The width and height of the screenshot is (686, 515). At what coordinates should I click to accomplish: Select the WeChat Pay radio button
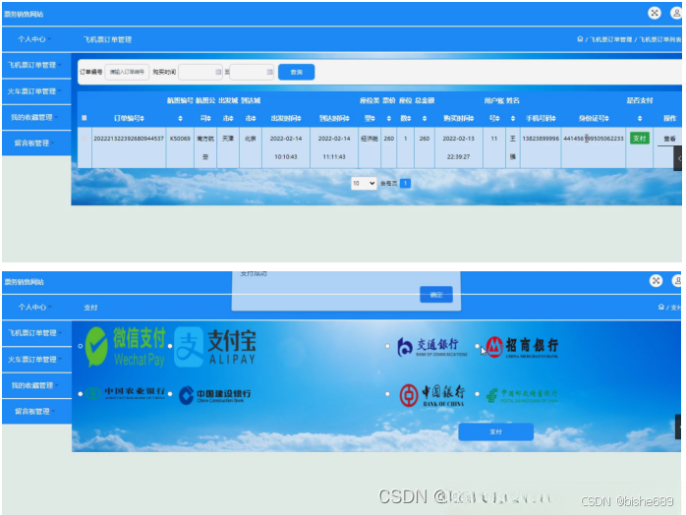(x=81, y=346)
